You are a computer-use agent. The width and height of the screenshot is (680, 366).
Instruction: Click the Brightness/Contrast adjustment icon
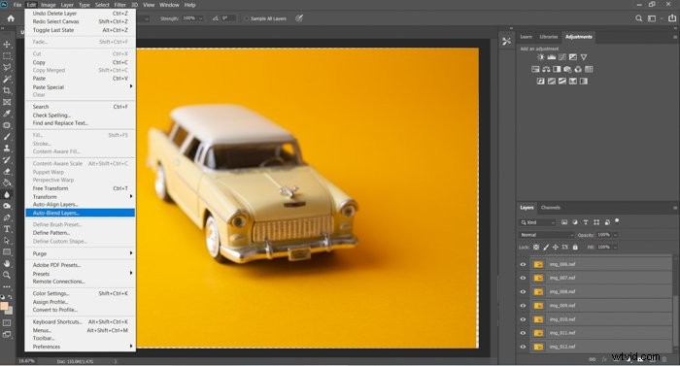click(x=540, y=57)
